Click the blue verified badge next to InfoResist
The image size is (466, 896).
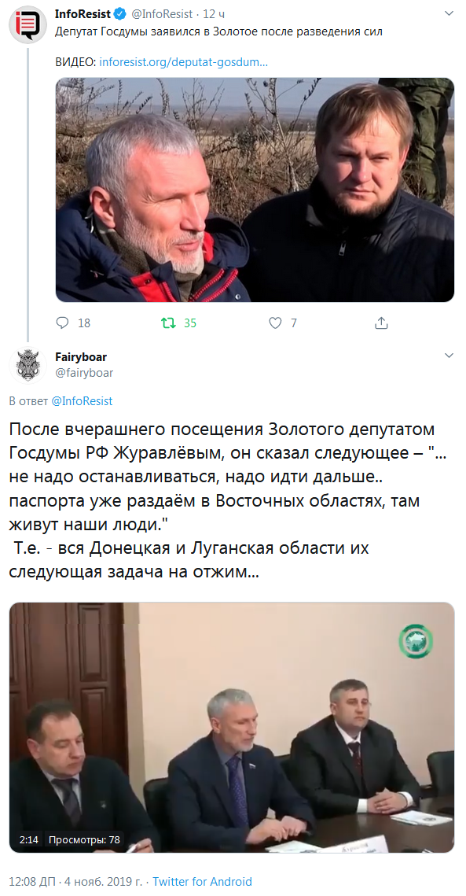coord(119,13)
